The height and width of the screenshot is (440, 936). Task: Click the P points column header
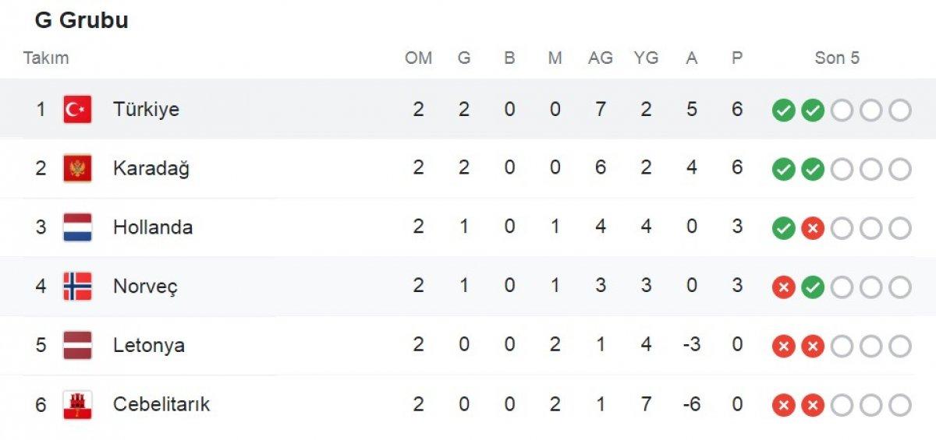(737, 58)
